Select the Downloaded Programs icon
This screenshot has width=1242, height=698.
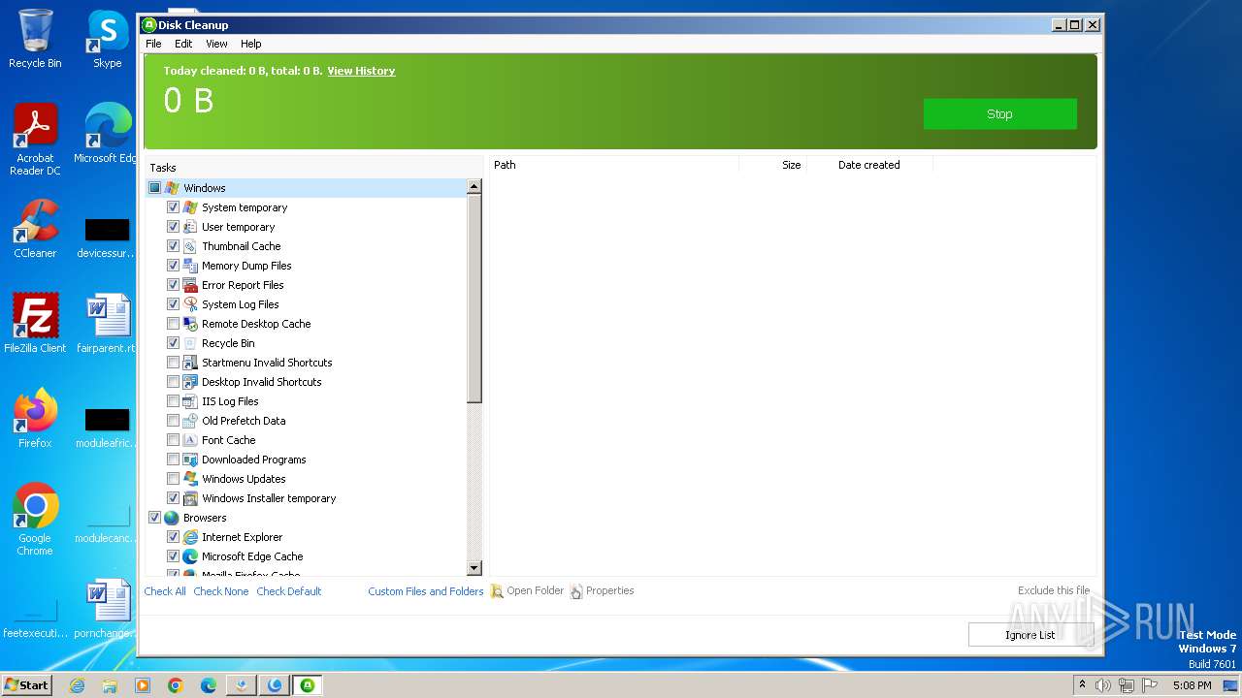pos(190,460)
